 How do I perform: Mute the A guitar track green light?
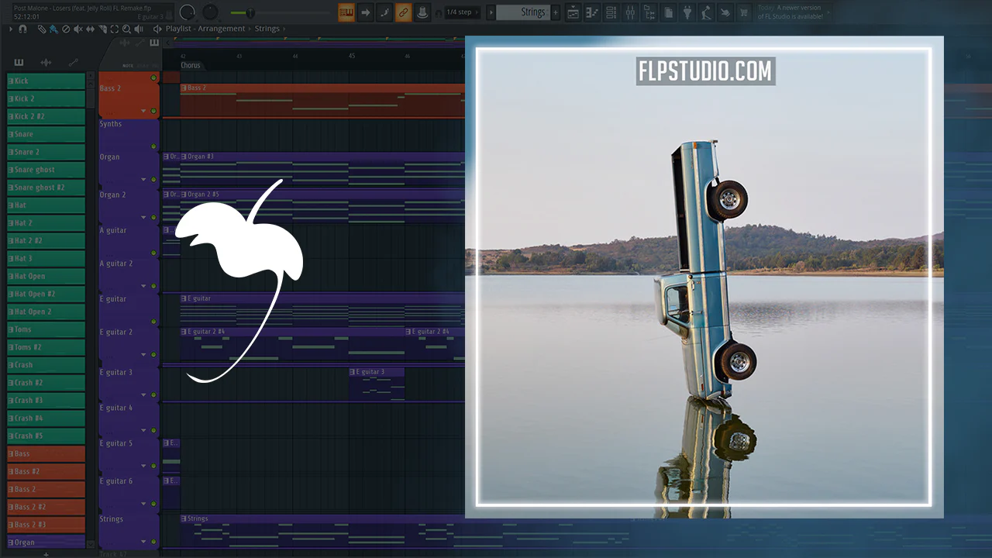pos(153,253)
